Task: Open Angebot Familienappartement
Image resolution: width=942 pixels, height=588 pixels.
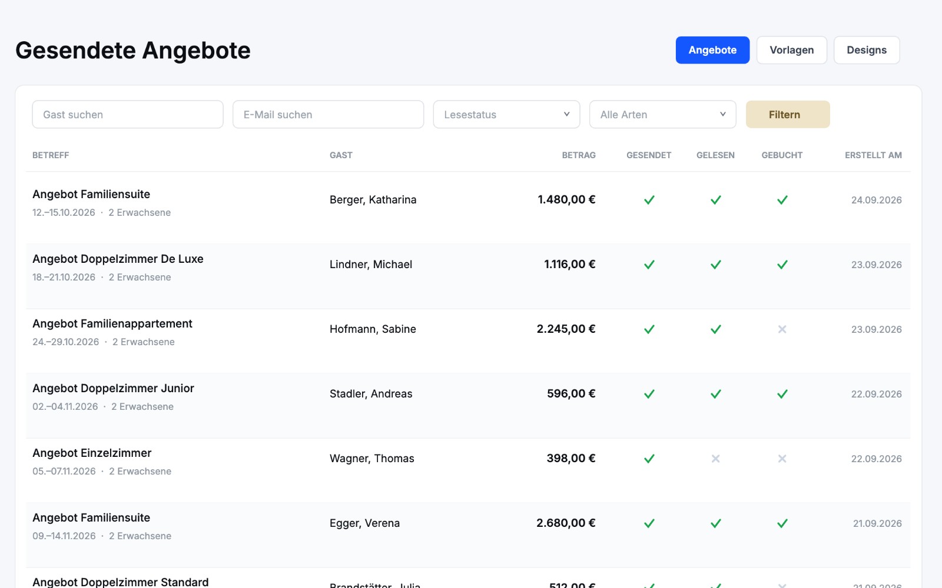Action: click(112, 323)
